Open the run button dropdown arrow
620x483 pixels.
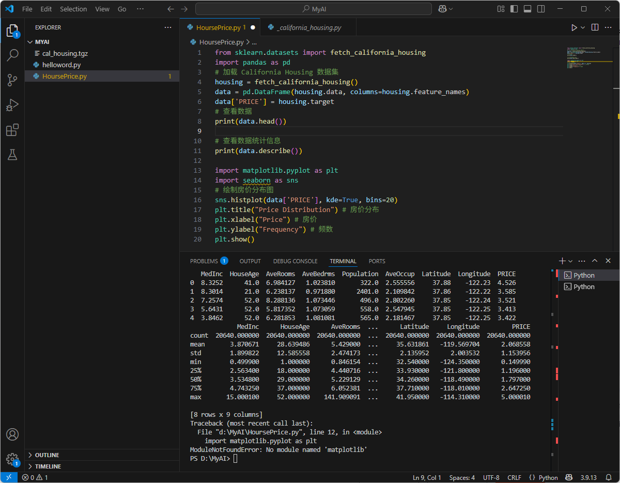pyautogui.click(x=583, y=27)
